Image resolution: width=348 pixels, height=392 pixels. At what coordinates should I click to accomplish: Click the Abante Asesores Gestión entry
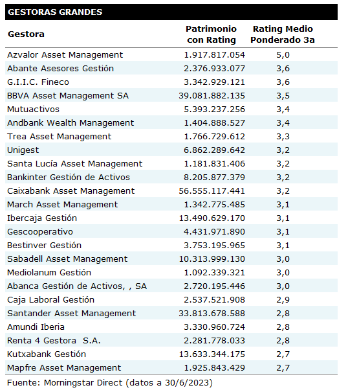(x=60, y=68)
